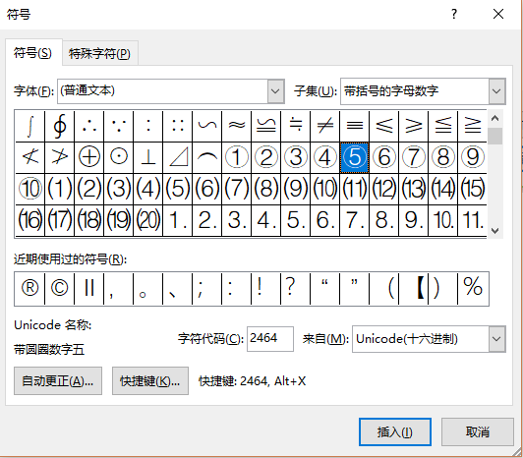Switch to the 符号(S) tab
Viewport: 523px width, 458px height.
32,53
